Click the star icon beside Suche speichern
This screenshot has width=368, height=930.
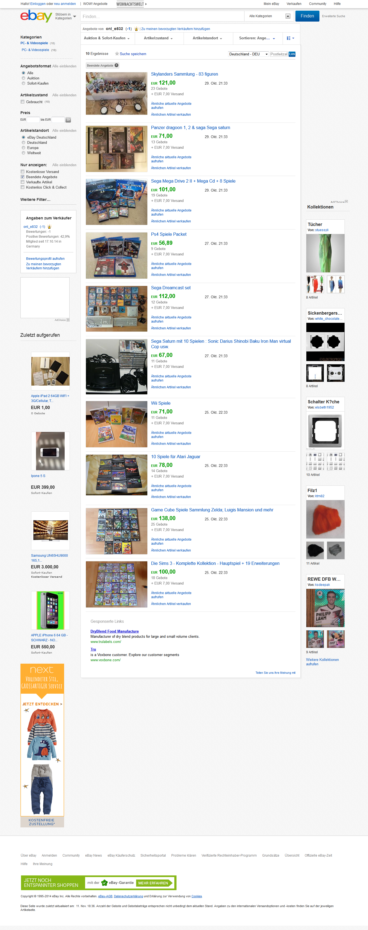[x=117, y=54]
